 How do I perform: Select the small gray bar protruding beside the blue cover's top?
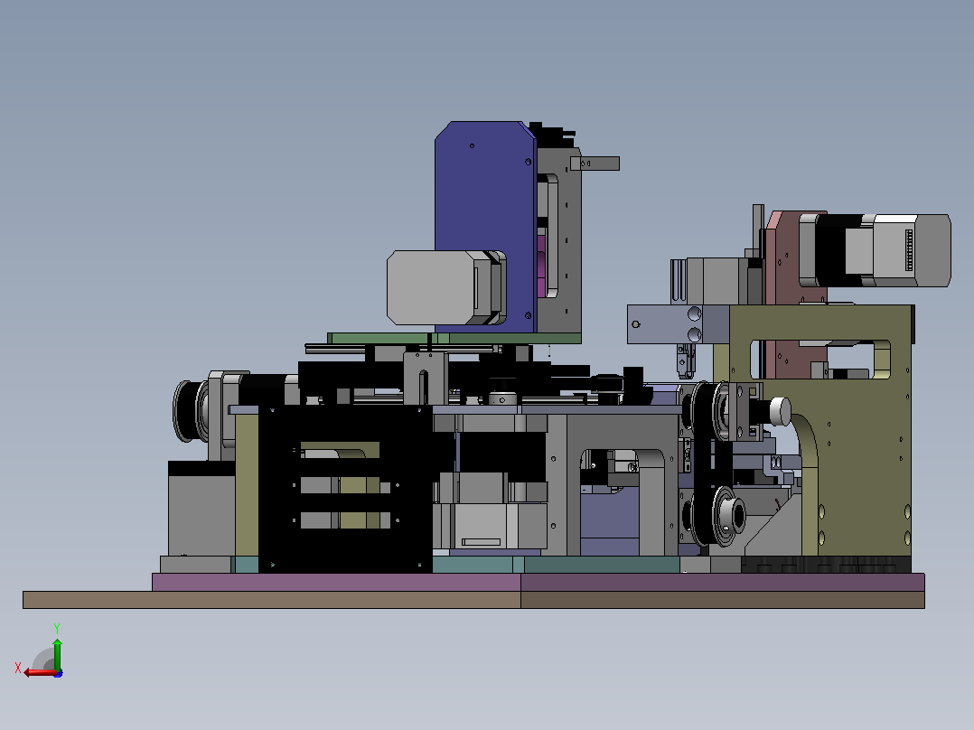[x=595, y=164]
